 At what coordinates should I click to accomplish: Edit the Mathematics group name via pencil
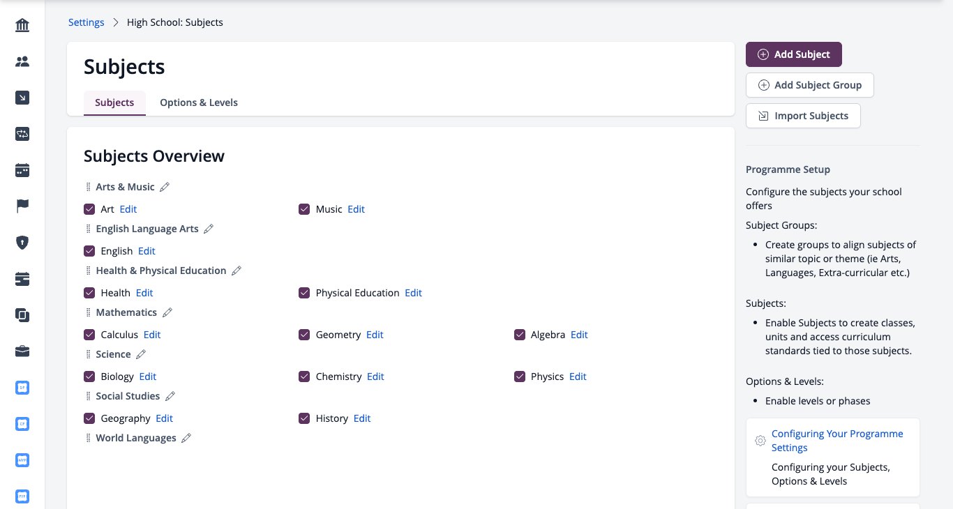click(167, 312)
